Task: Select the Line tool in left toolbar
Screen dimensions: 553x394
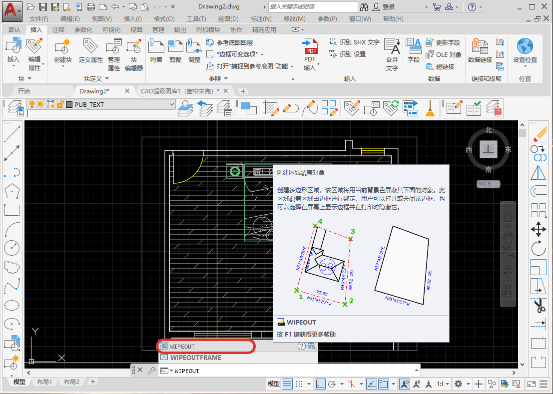Action: click(12, 134)
